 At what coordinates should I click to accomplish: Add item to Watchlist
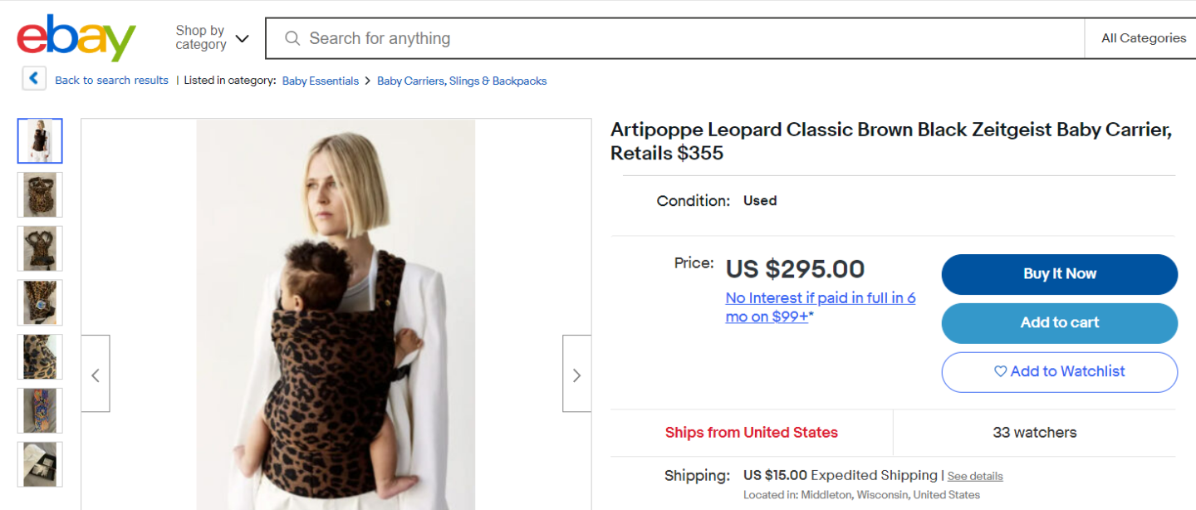point(1059,372)
